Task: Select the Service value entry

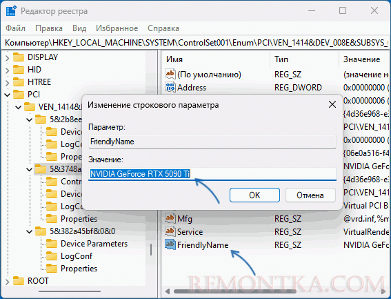Action: click(190, 232)
